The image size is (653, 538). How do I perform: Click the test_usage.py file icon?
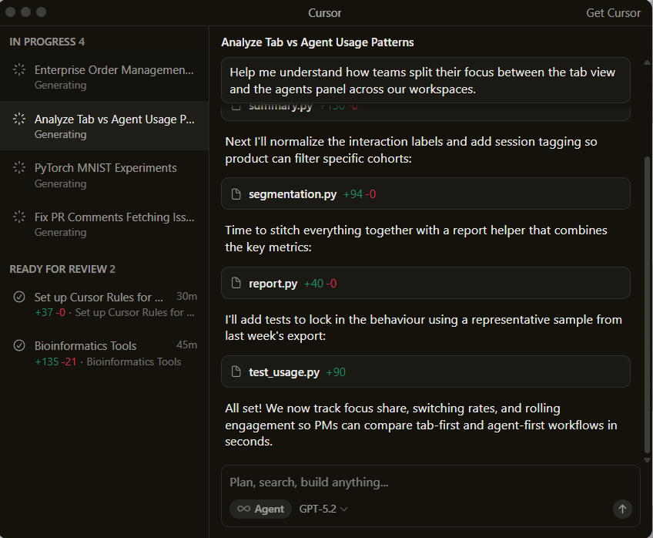point(237,372)
